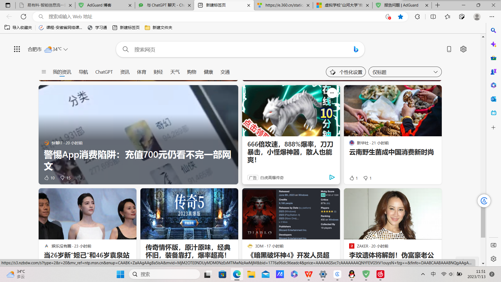
Task: Open the article 云南野生菌成中国消费新时尚
Action: 391,152
